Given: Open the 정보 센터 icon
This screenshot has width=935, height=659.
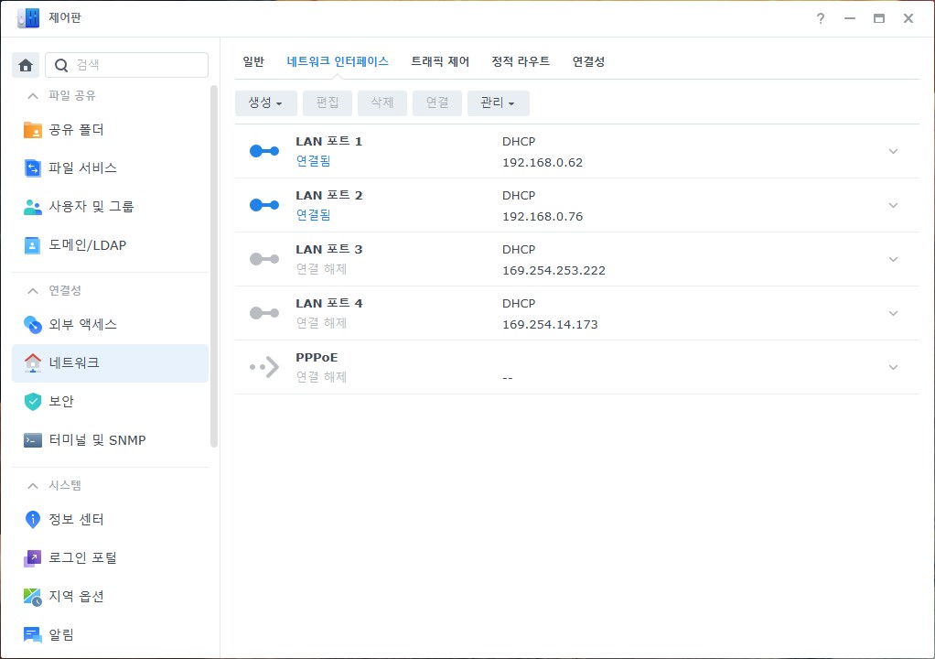Looking at the screenshot, I should [32, 520].
